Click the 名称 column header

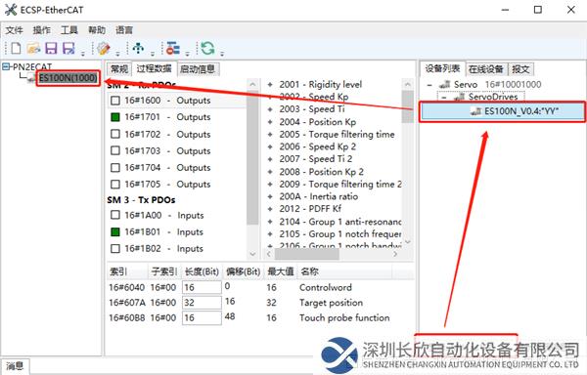pyautogui.click(x=344, y=271)
